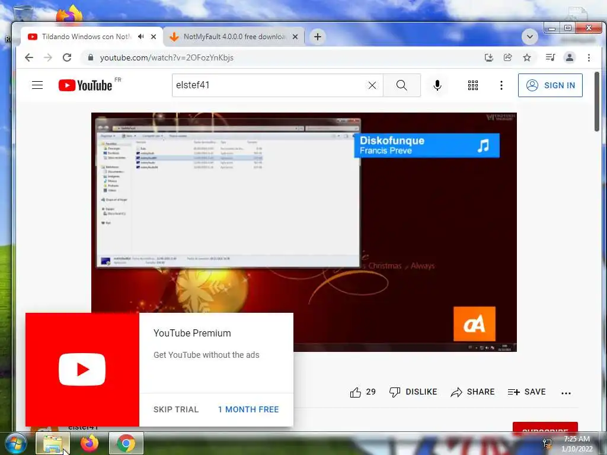Go back with the browser back arrow
Screen dimensions: 607x455
click(x=29, y=57)
